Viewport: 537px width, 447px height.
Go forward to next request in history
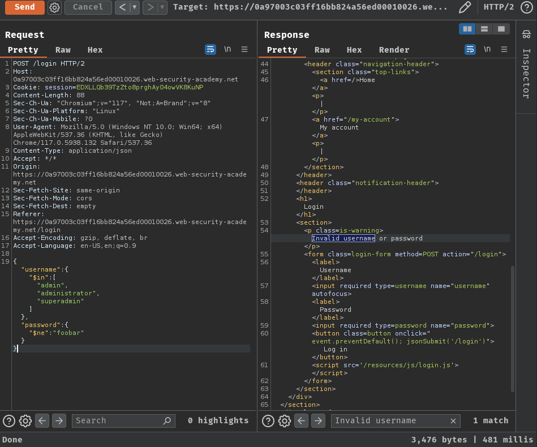[x=150, y=7]
